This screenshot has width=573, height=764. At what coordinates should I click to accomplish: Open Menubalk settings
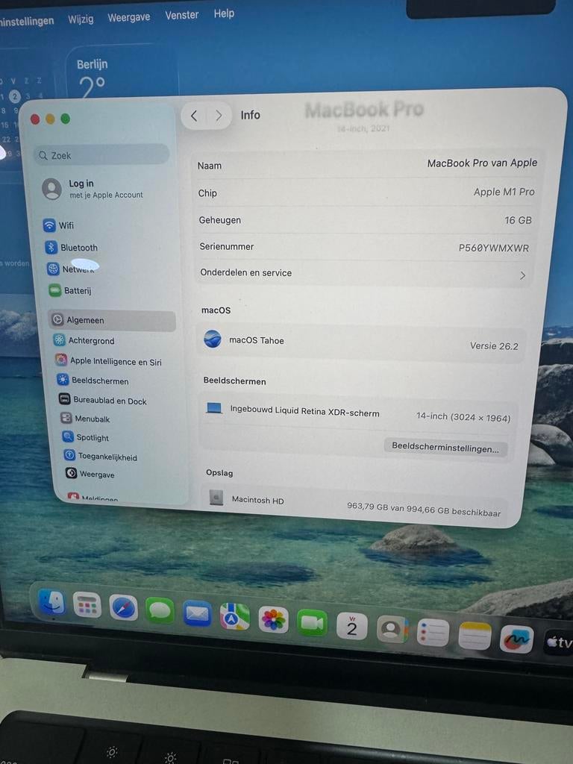coord(85,419)
